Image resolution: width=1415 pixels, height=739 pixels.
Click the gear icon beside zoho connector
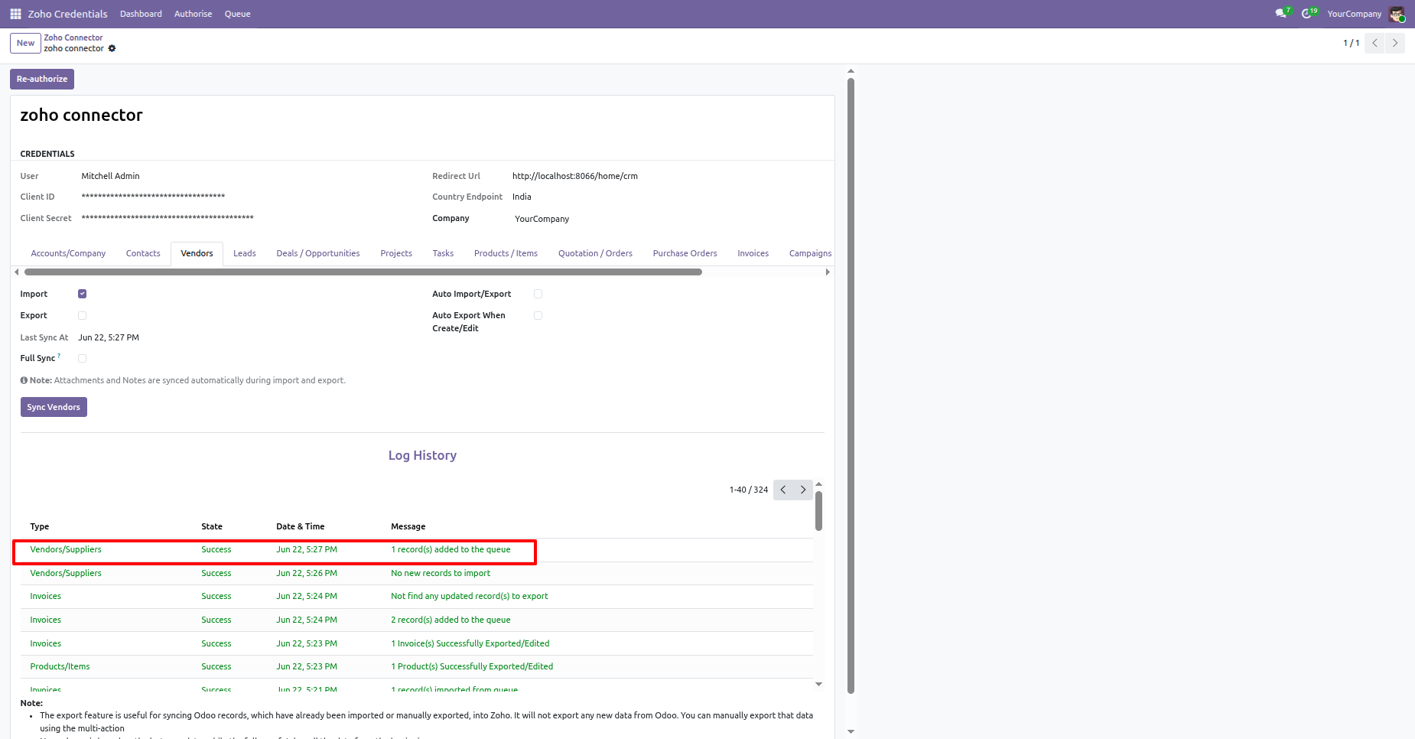tap(112, 48)
